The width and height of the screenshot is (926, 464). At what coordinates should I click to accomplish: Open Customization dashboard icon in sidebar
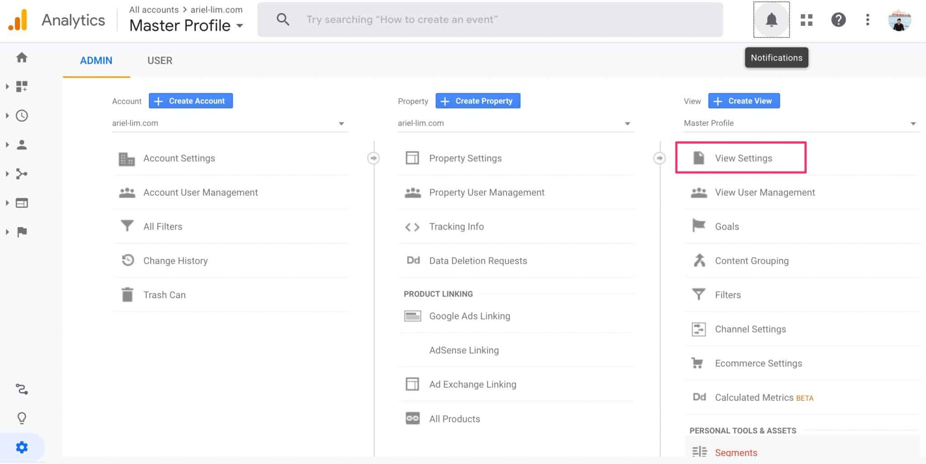point(22,86)
